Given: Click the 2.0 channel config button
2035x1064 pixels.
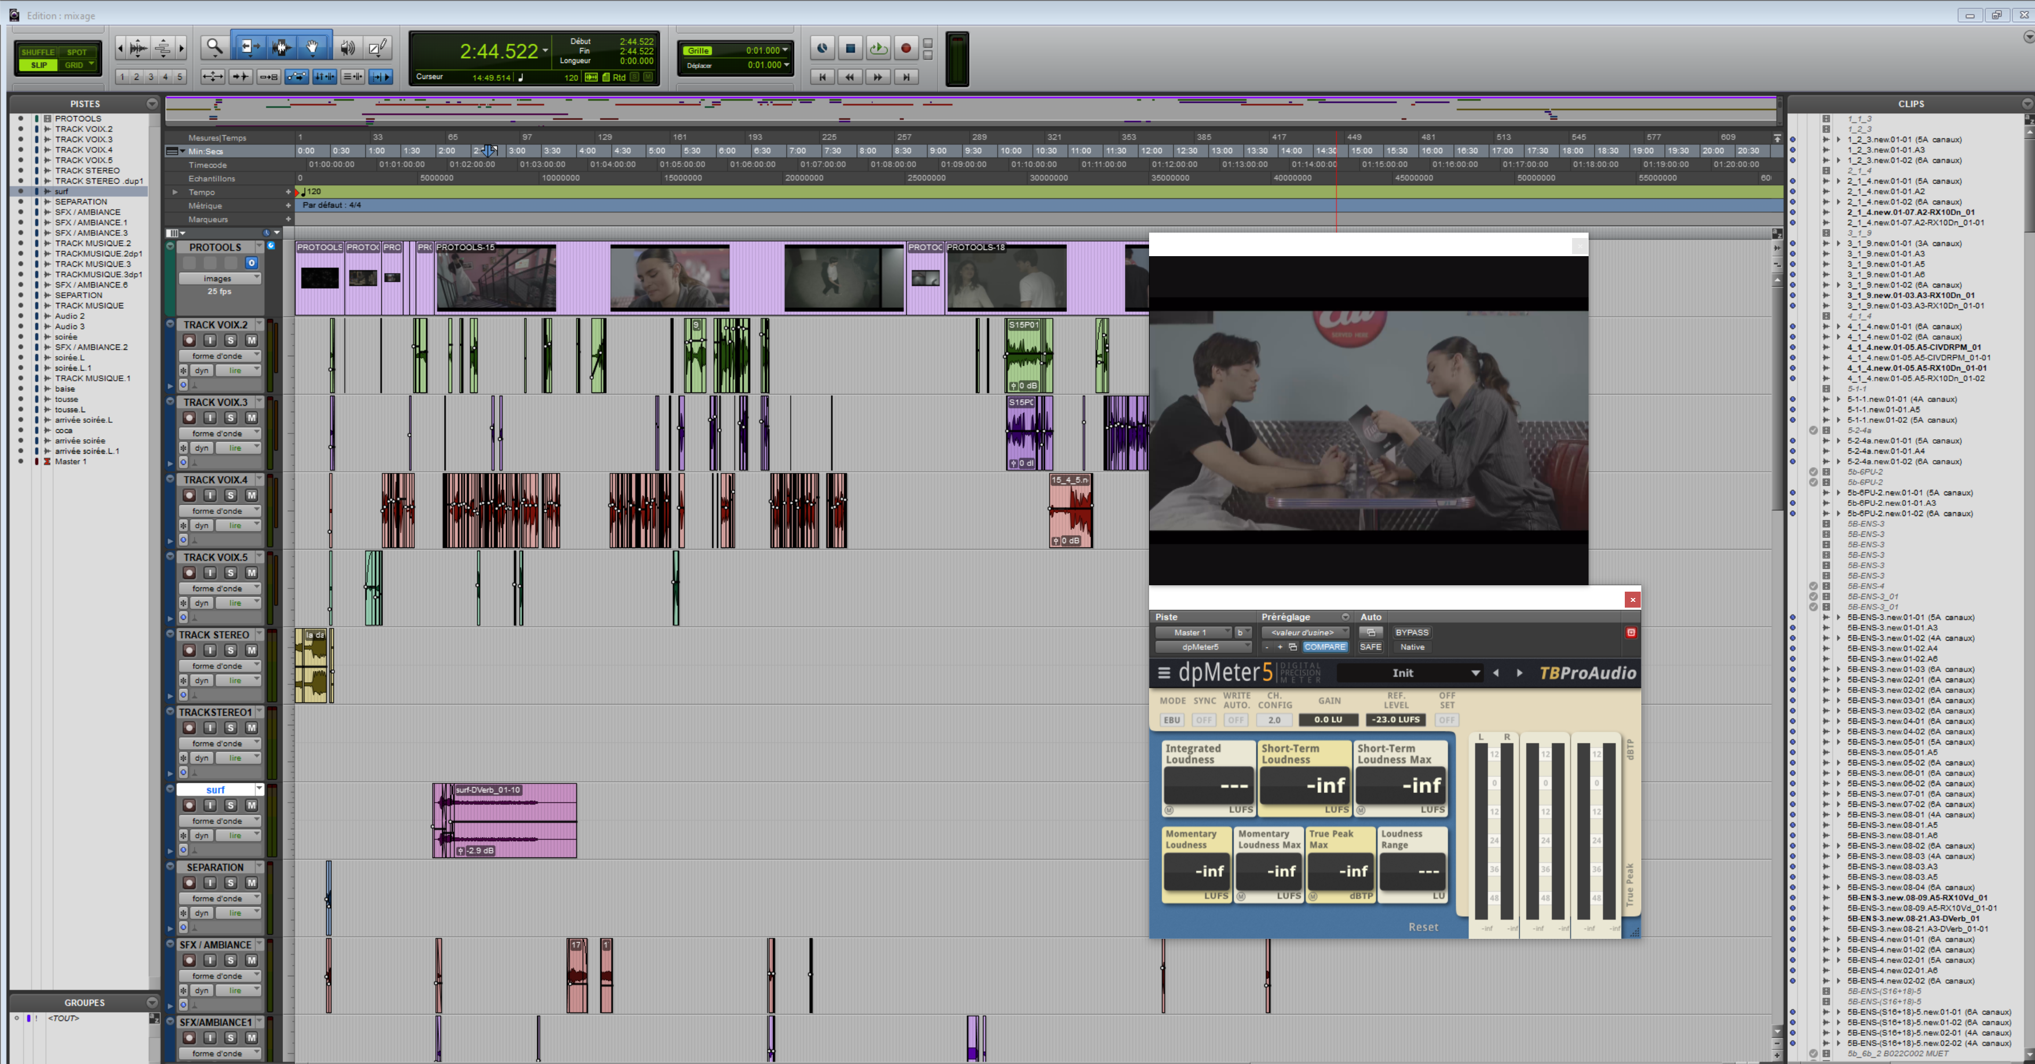Looking at the screenshot, I should click(x=1274, y=721).
